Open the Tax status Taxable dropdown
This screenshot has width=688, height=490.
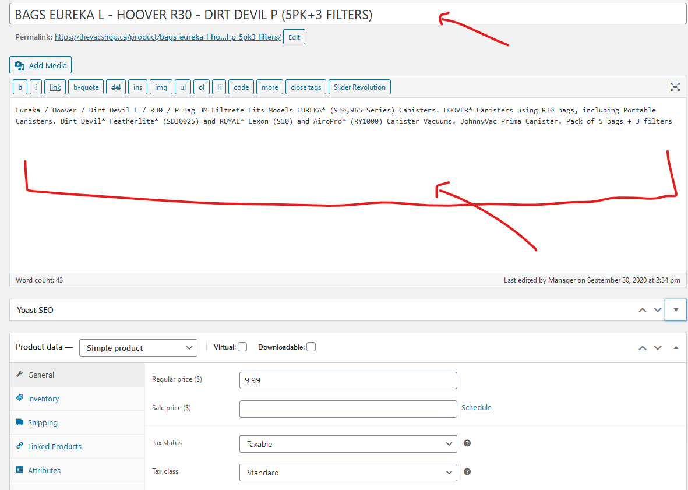click(x=348, y=444)
